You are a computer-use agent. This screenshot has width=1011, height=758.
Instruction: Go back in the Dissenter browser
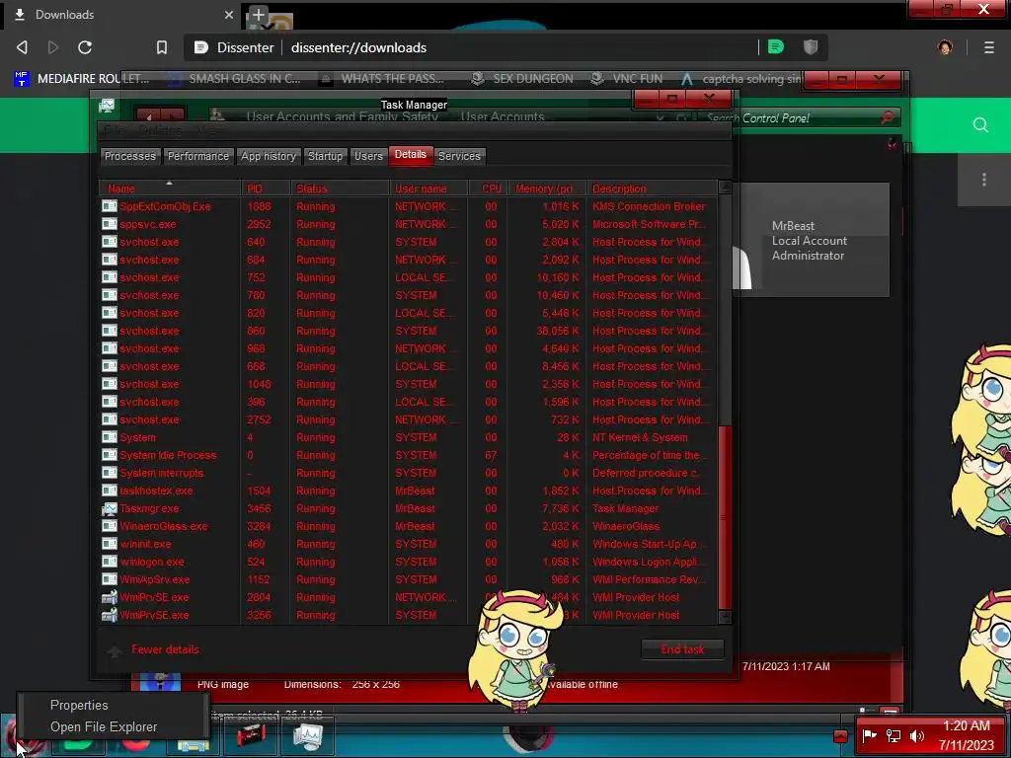(22, 47)
